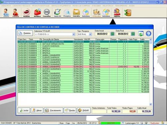167x125 pixels.
Task: Open the A Receber toolbar icon
Action: [x=97, y=13]
